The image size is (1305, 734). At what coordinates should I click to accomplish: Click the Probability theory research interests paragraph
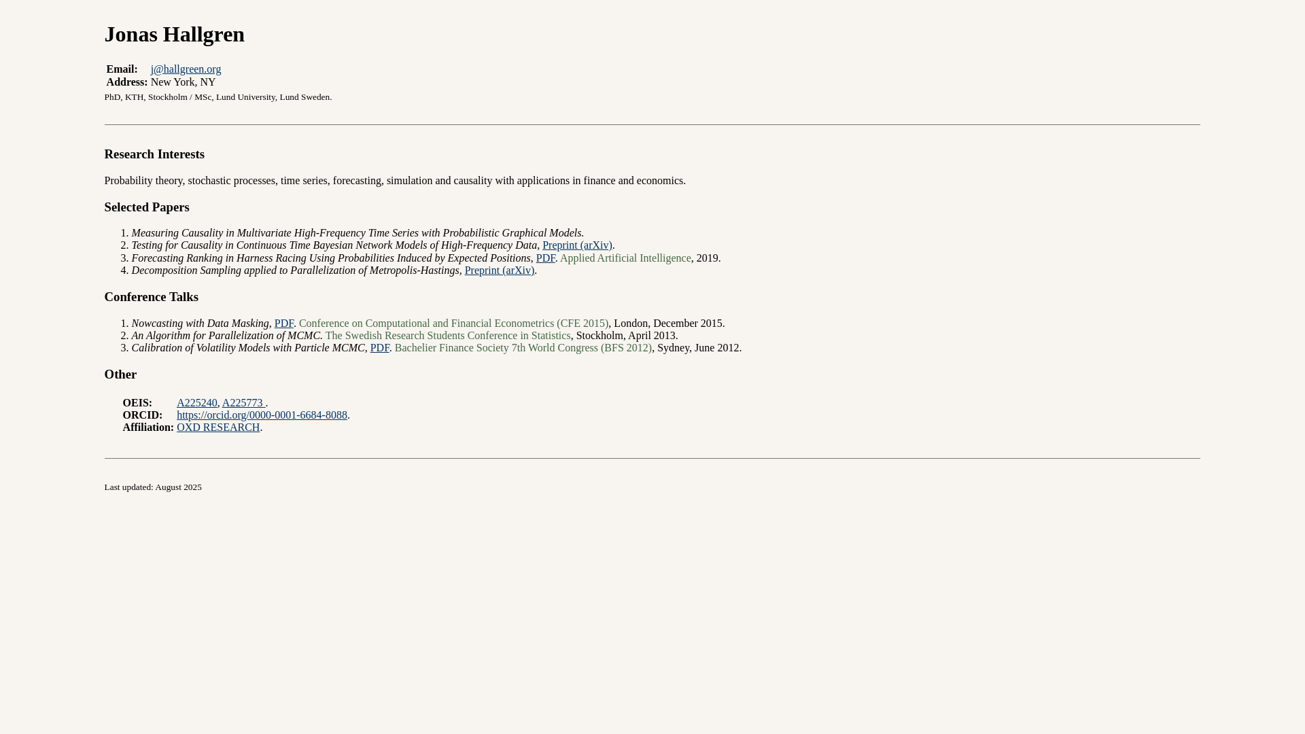[x=395, y=181]
